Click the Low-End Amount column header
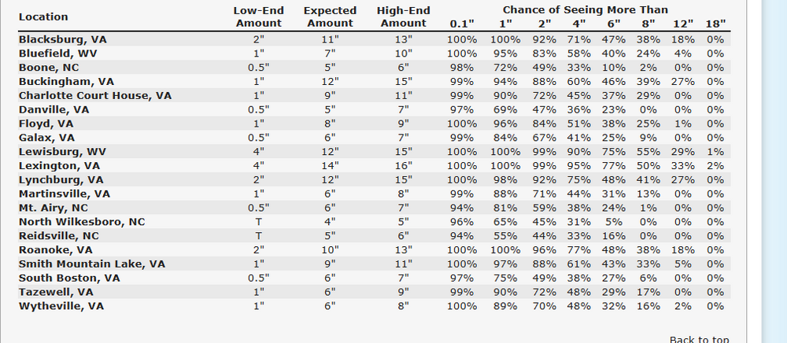 (258, 17)
